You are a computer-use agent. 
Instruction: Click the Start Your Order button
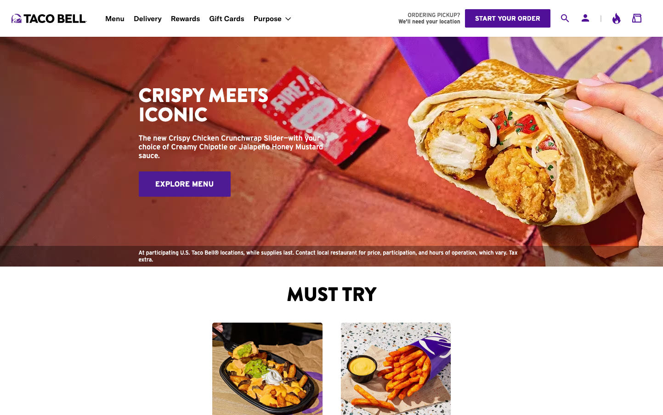(508, 18)
